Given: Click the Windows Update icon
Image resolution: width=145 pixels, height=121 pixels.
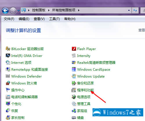Looking at the screenshot, I should [x=74, y=76].
